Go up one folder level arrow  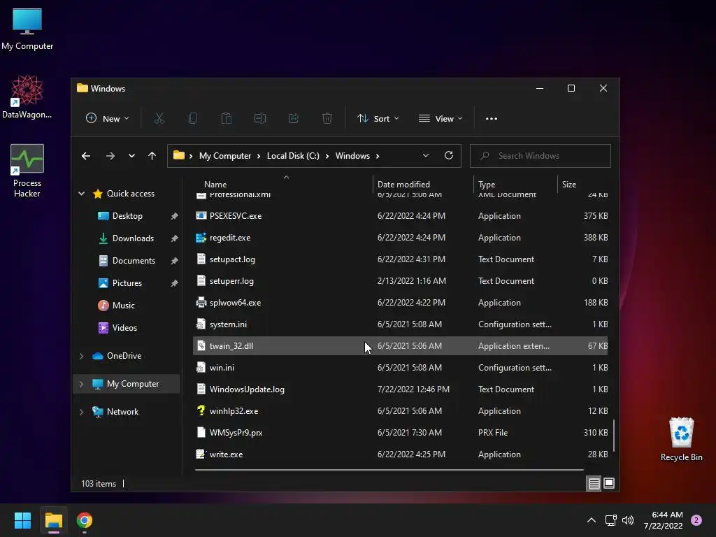click(152, 156)
